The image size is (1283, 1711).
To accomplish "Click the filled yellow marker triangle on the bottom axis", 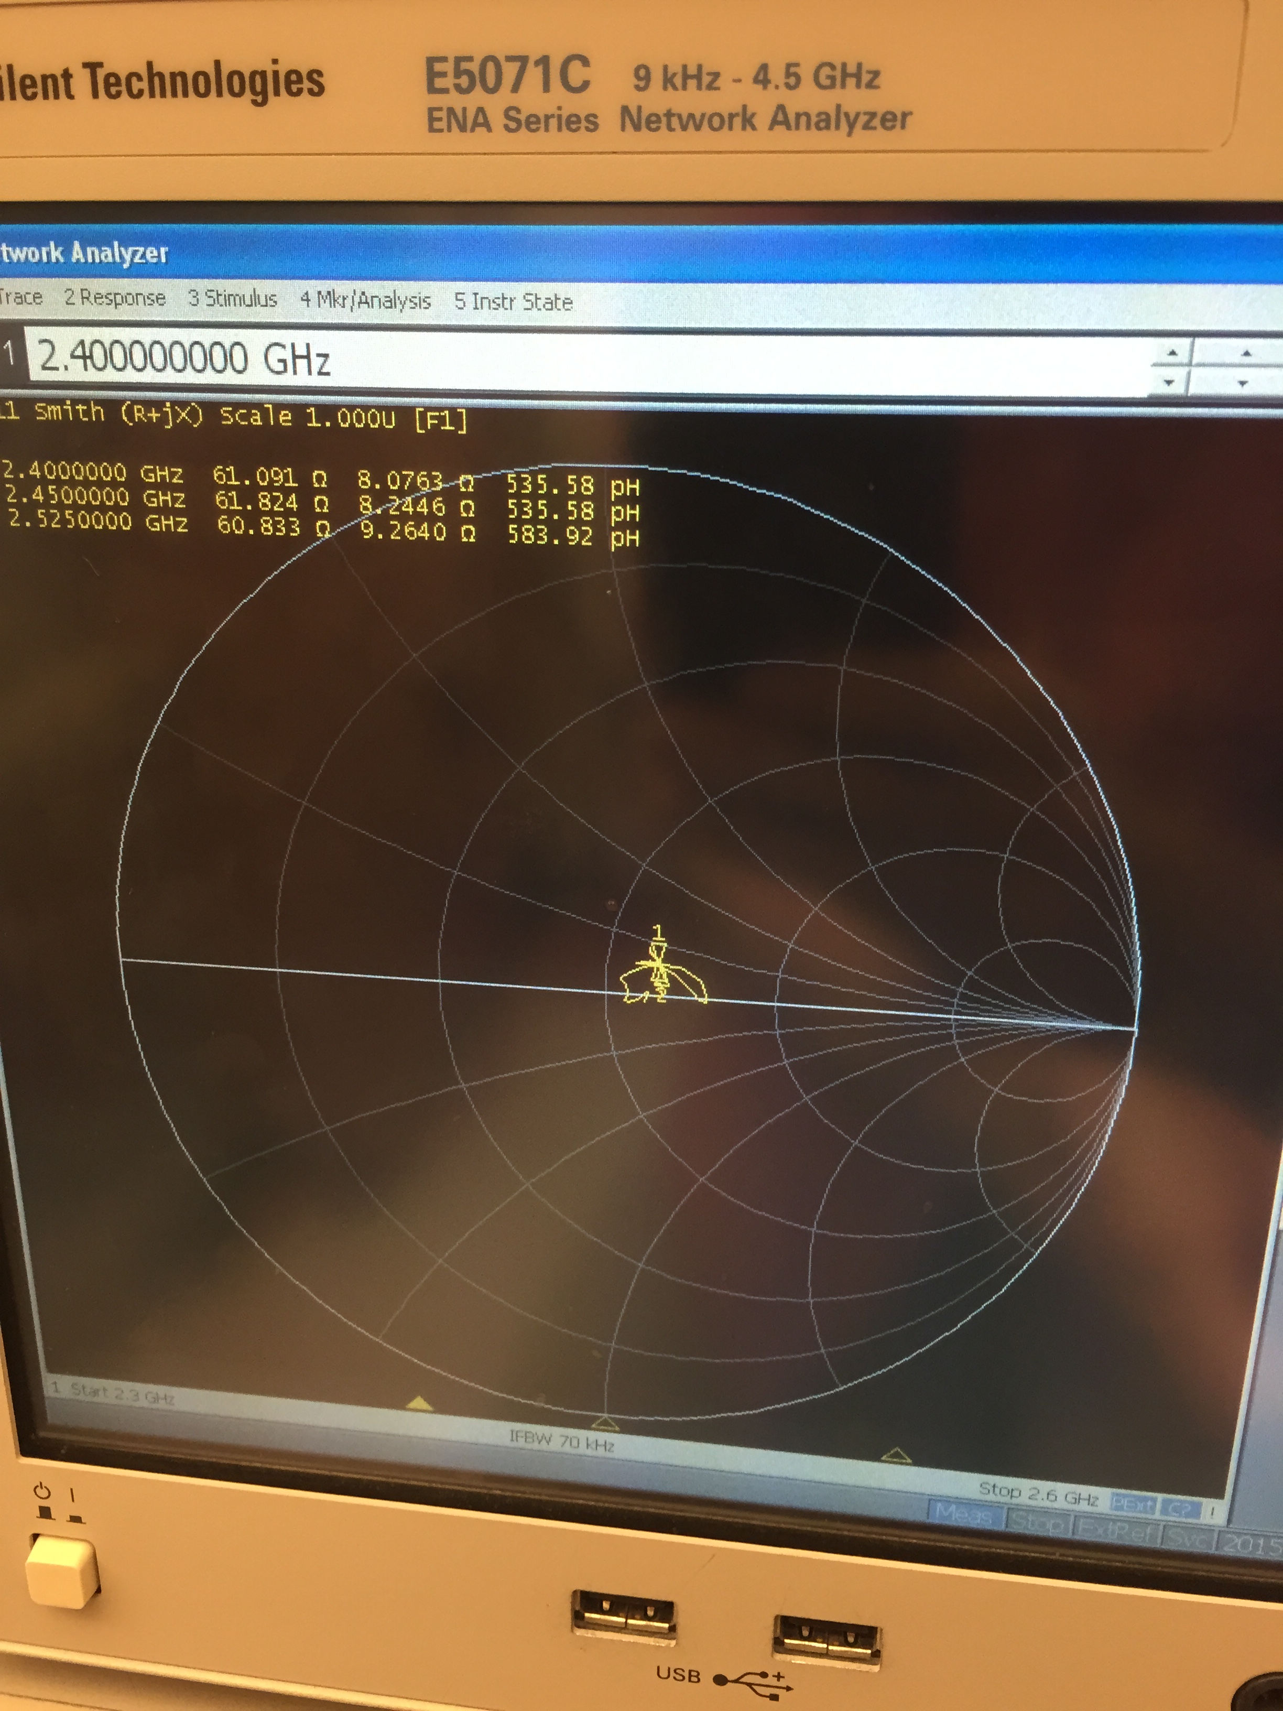I will [418, 1403].
